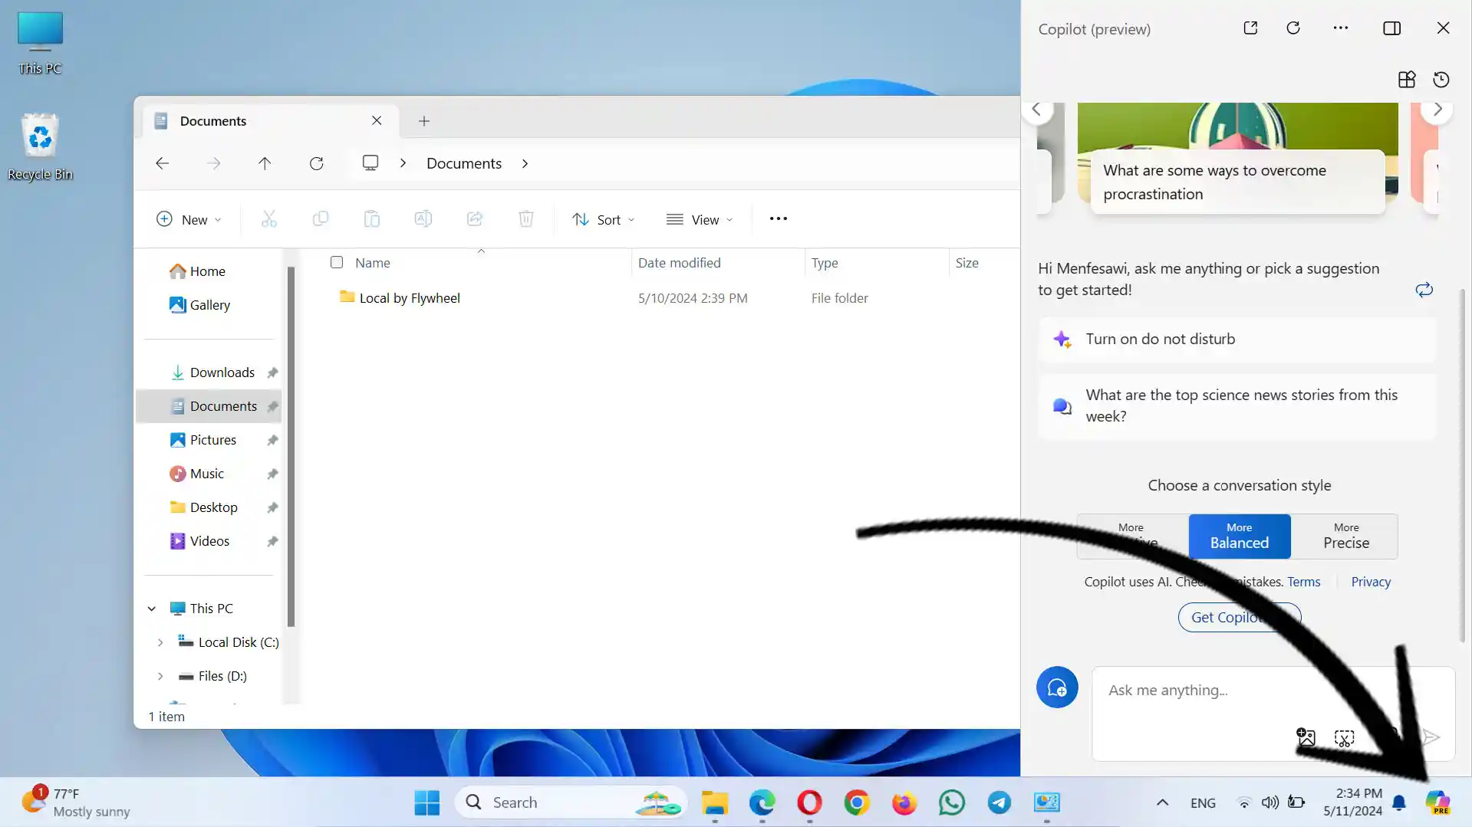
Task: Refresh the Documents folder view
Action: pyautogui.click(x=316, y=163)
